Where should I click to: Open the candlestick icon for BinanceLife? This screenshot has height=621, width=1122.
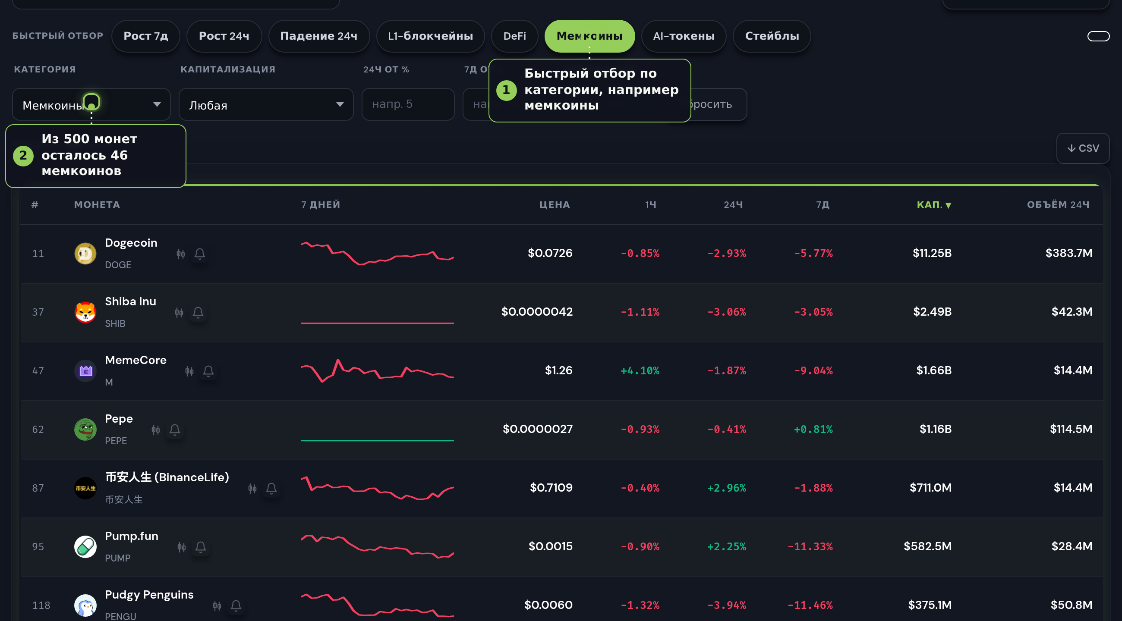[x=252, y=489]
